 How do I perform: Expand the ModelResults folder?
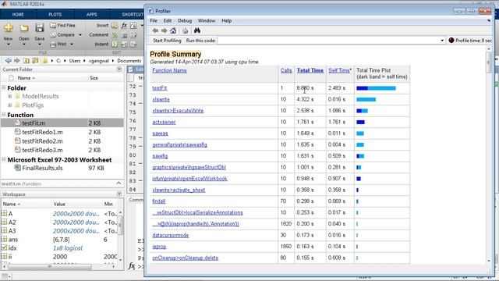pyautogui.click(x=10, y=96)
